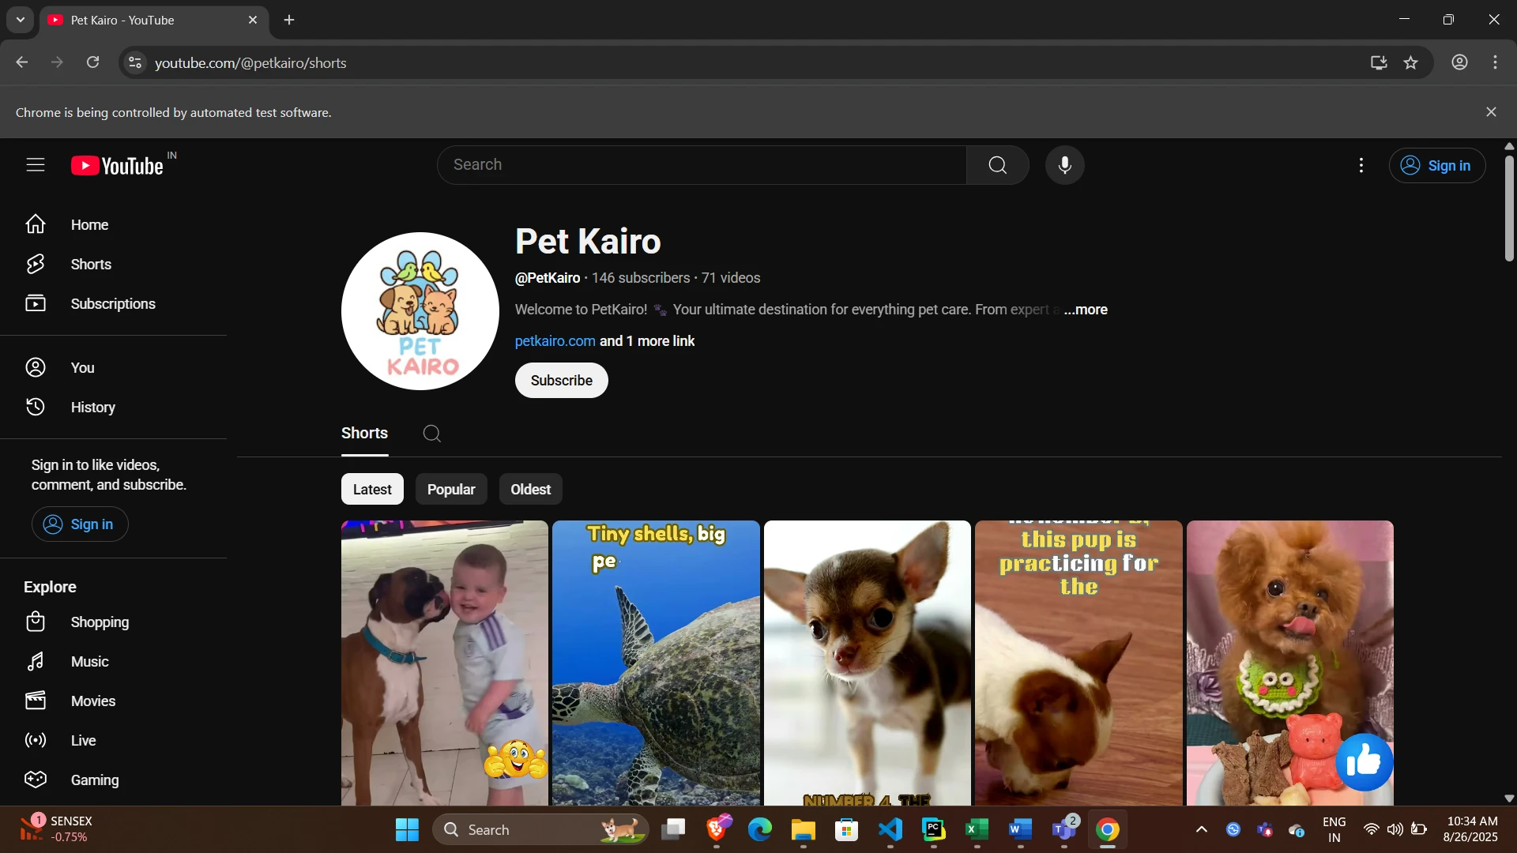1517x853 pixels.
Task: Open History in the sidebar
Action: pyautogui.click(x=113, y=408)
